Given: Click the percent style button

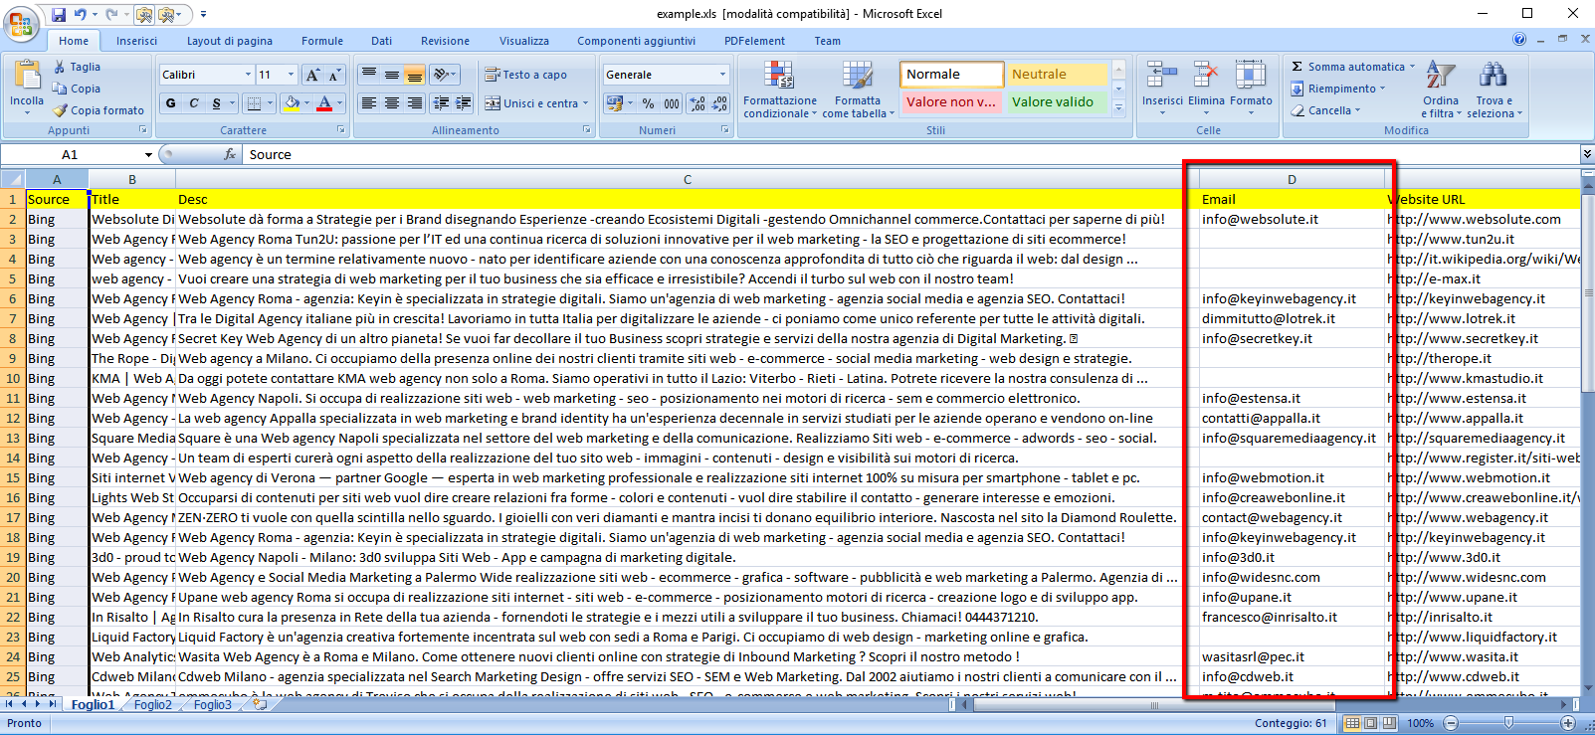Looking at the screenshot, I should tap(648, 103).
